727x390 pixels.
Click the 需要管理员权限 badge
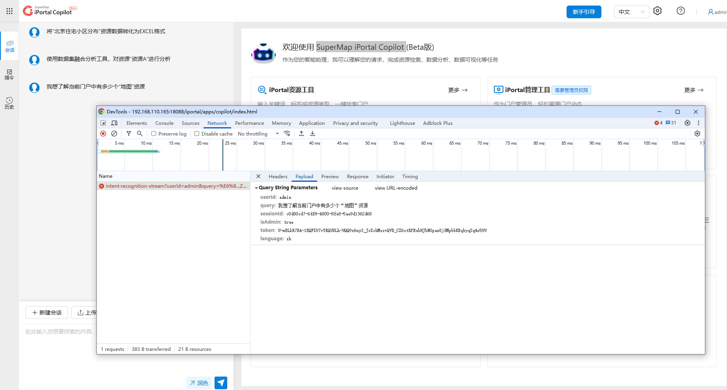pos(571,90)
